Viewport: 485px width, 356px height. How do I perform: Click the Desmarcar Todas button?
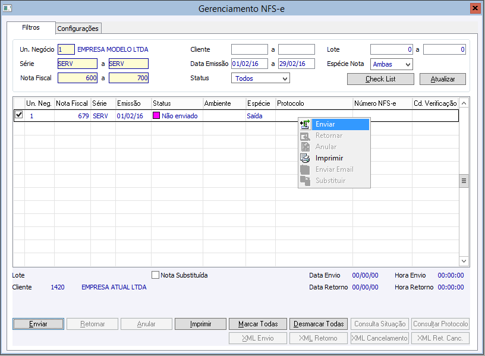tap(319, 324)
